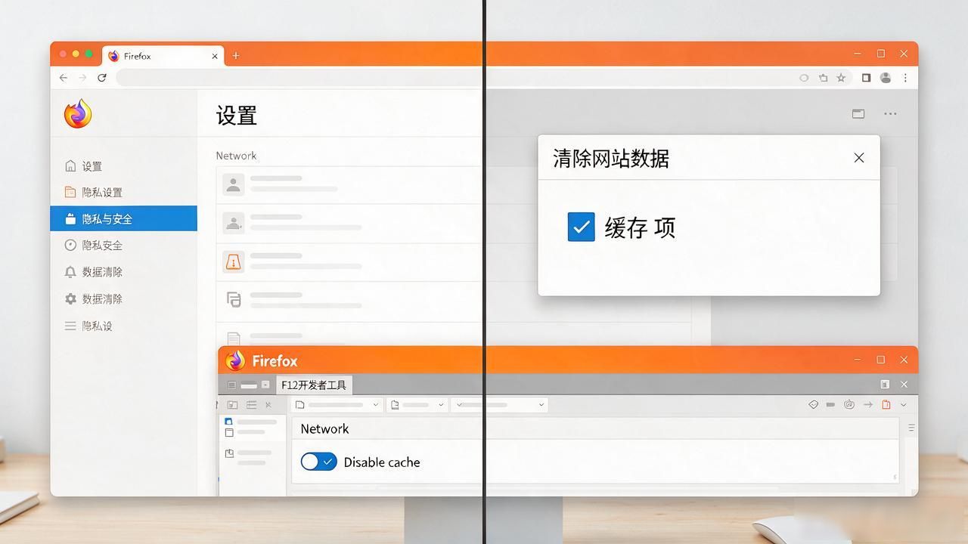Select the Firefox browser tab
This screenshot has width=968, height=544.
point(164,56)
